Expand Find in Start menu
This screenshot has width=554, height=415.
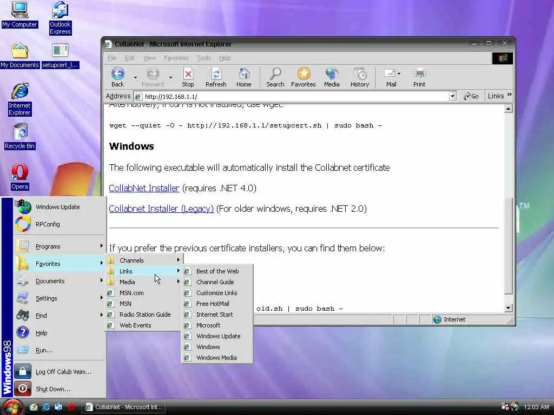click(60, 316)
